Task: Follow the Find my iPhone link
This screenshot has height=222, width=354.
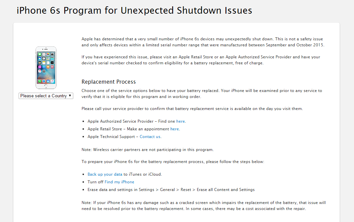Action: (x=119, y=182)
